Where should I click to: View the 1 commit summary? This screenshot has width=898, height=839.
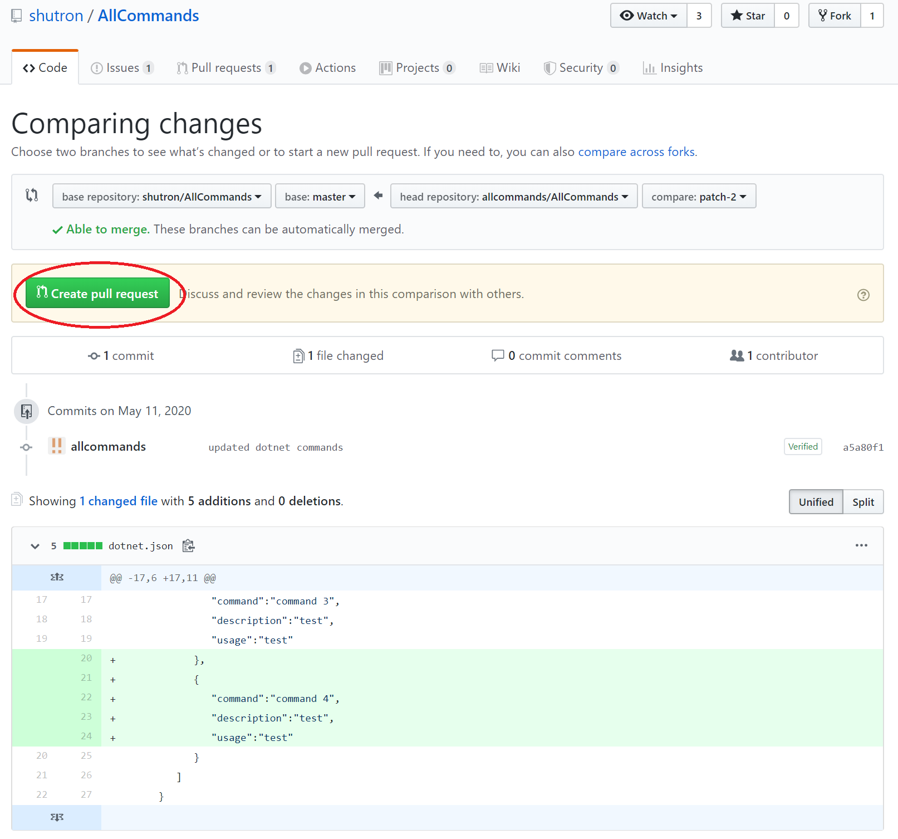(121, 355)
